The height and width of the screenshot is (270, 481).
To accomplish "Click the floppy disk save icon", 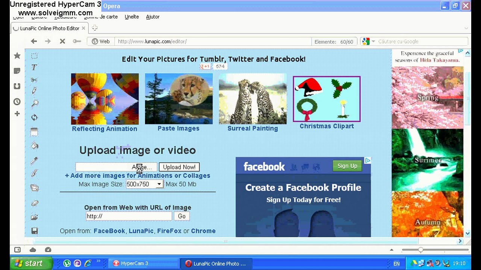I will click(34, 231).
